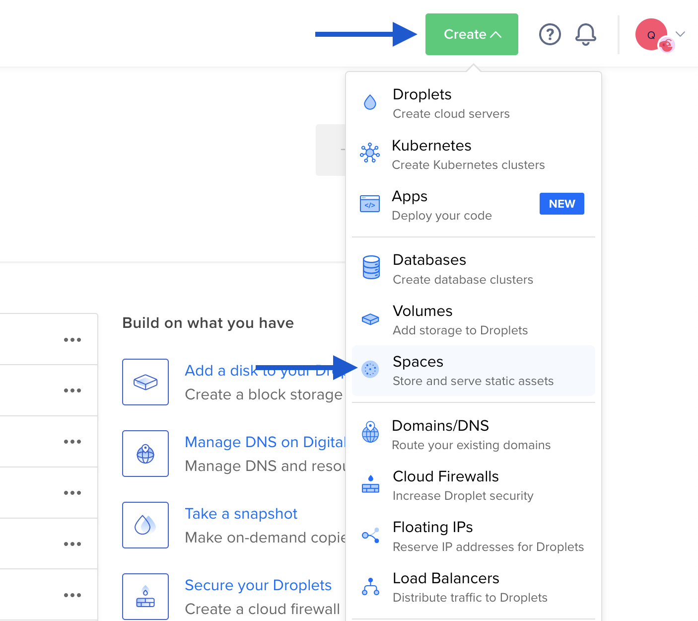
Task: Click the green Create button
Action: coord(471,34)
